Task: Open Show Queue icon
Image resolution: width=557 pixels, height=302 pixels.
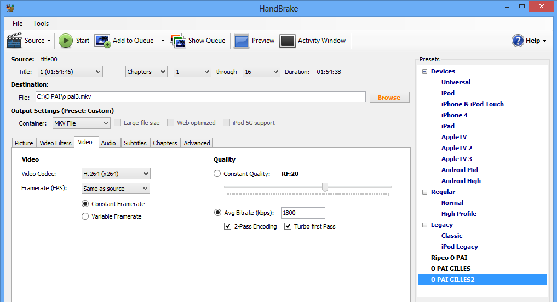Action: (178, 41)
